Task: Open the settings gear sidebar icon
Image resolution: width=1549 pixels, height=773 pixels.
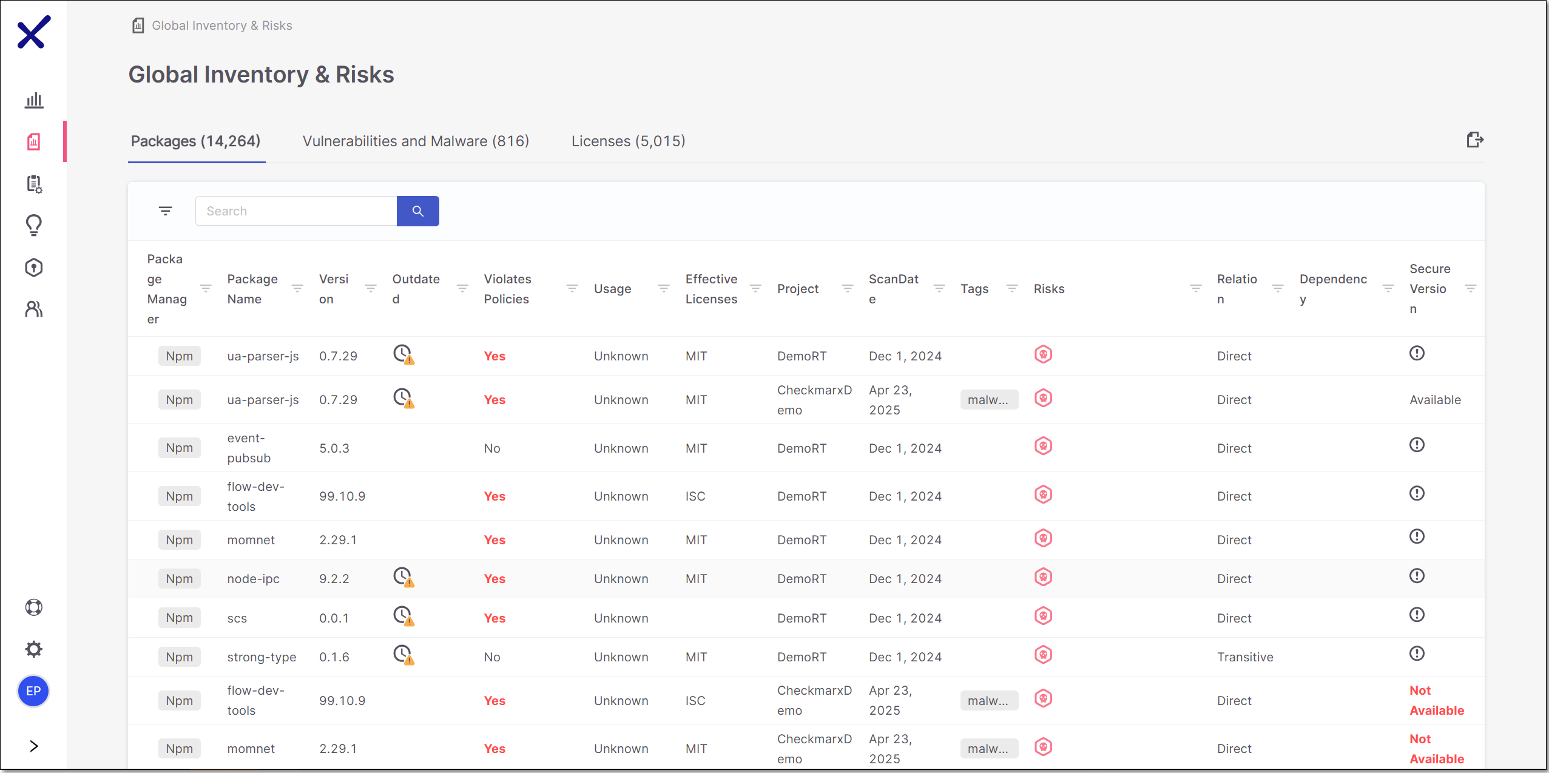Action: pos(34,649)
